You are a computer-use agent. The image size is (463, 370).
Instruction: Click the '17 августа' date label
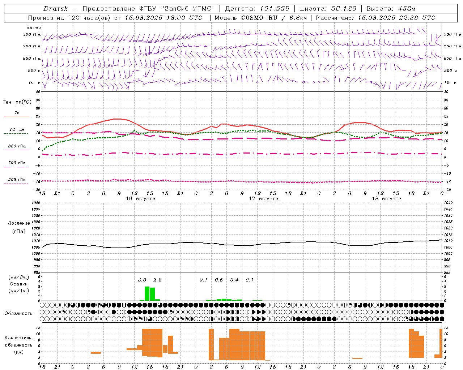pyautogui.click(x=264, y=199)
